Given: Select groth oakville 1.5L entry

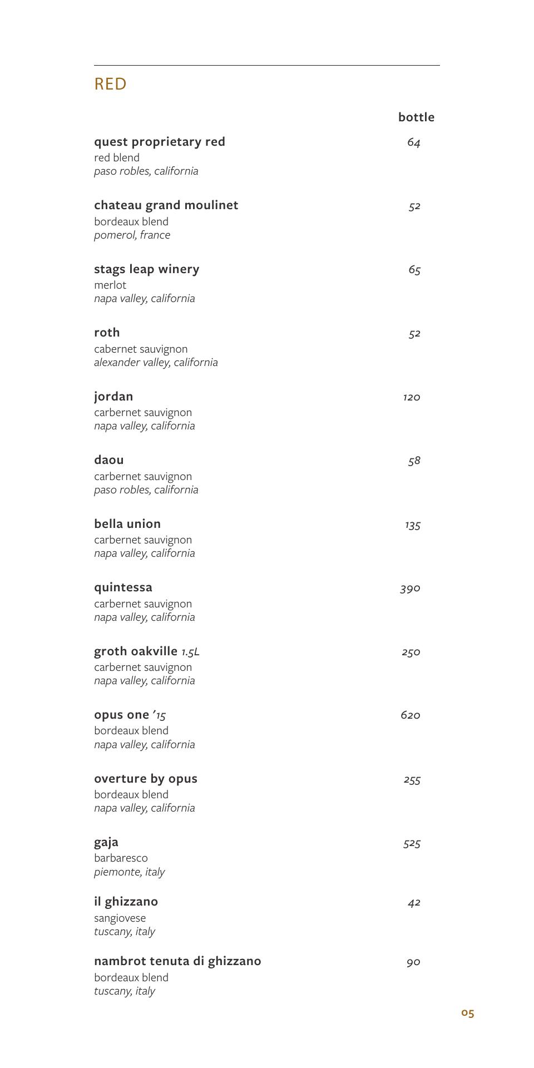Looking at the screenshot, I should [x=147, y=651].
